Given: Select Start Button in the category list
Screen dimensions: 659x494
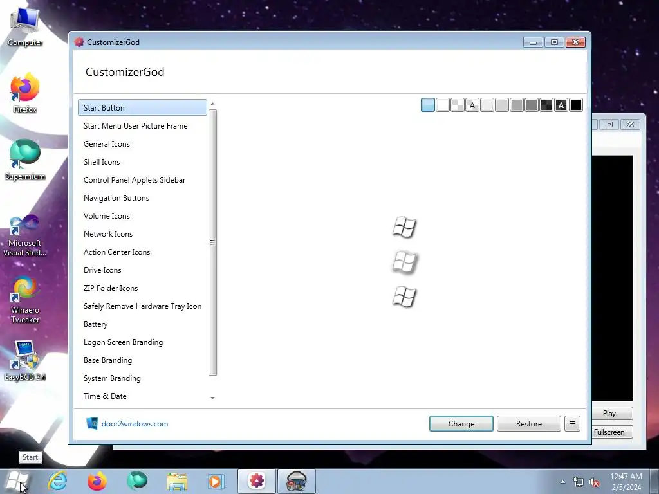Looking at the screenshot, I should [142, 107].
